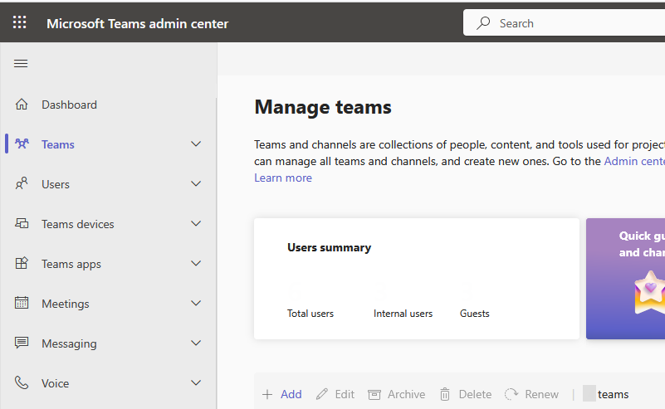Expand the Meetings section chevron

[196, 304]
